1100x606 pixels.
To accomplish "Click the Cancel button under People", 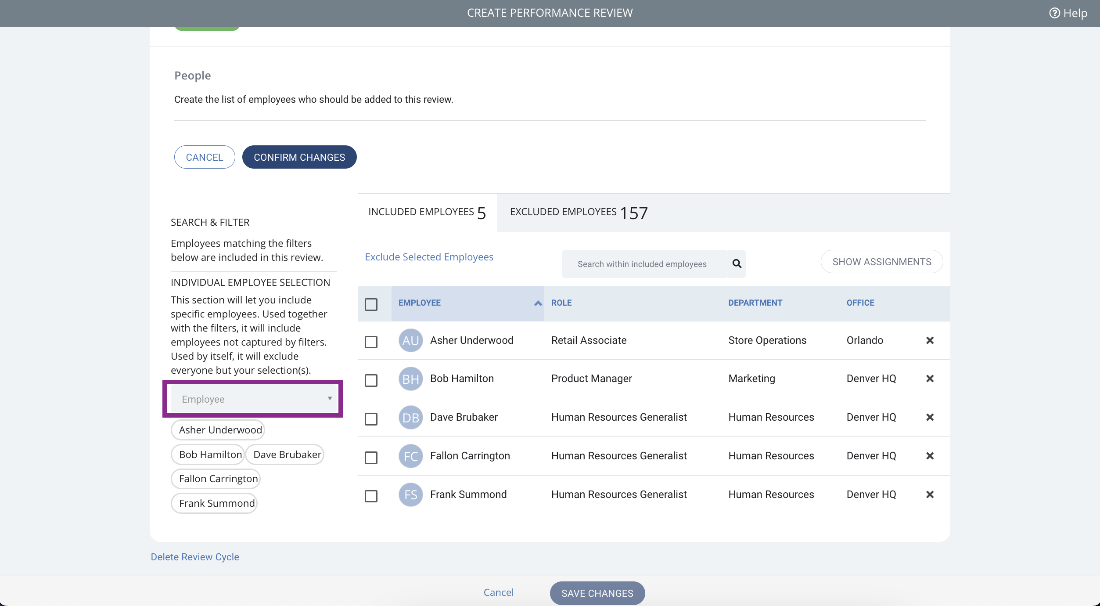I will coord(205,157).
